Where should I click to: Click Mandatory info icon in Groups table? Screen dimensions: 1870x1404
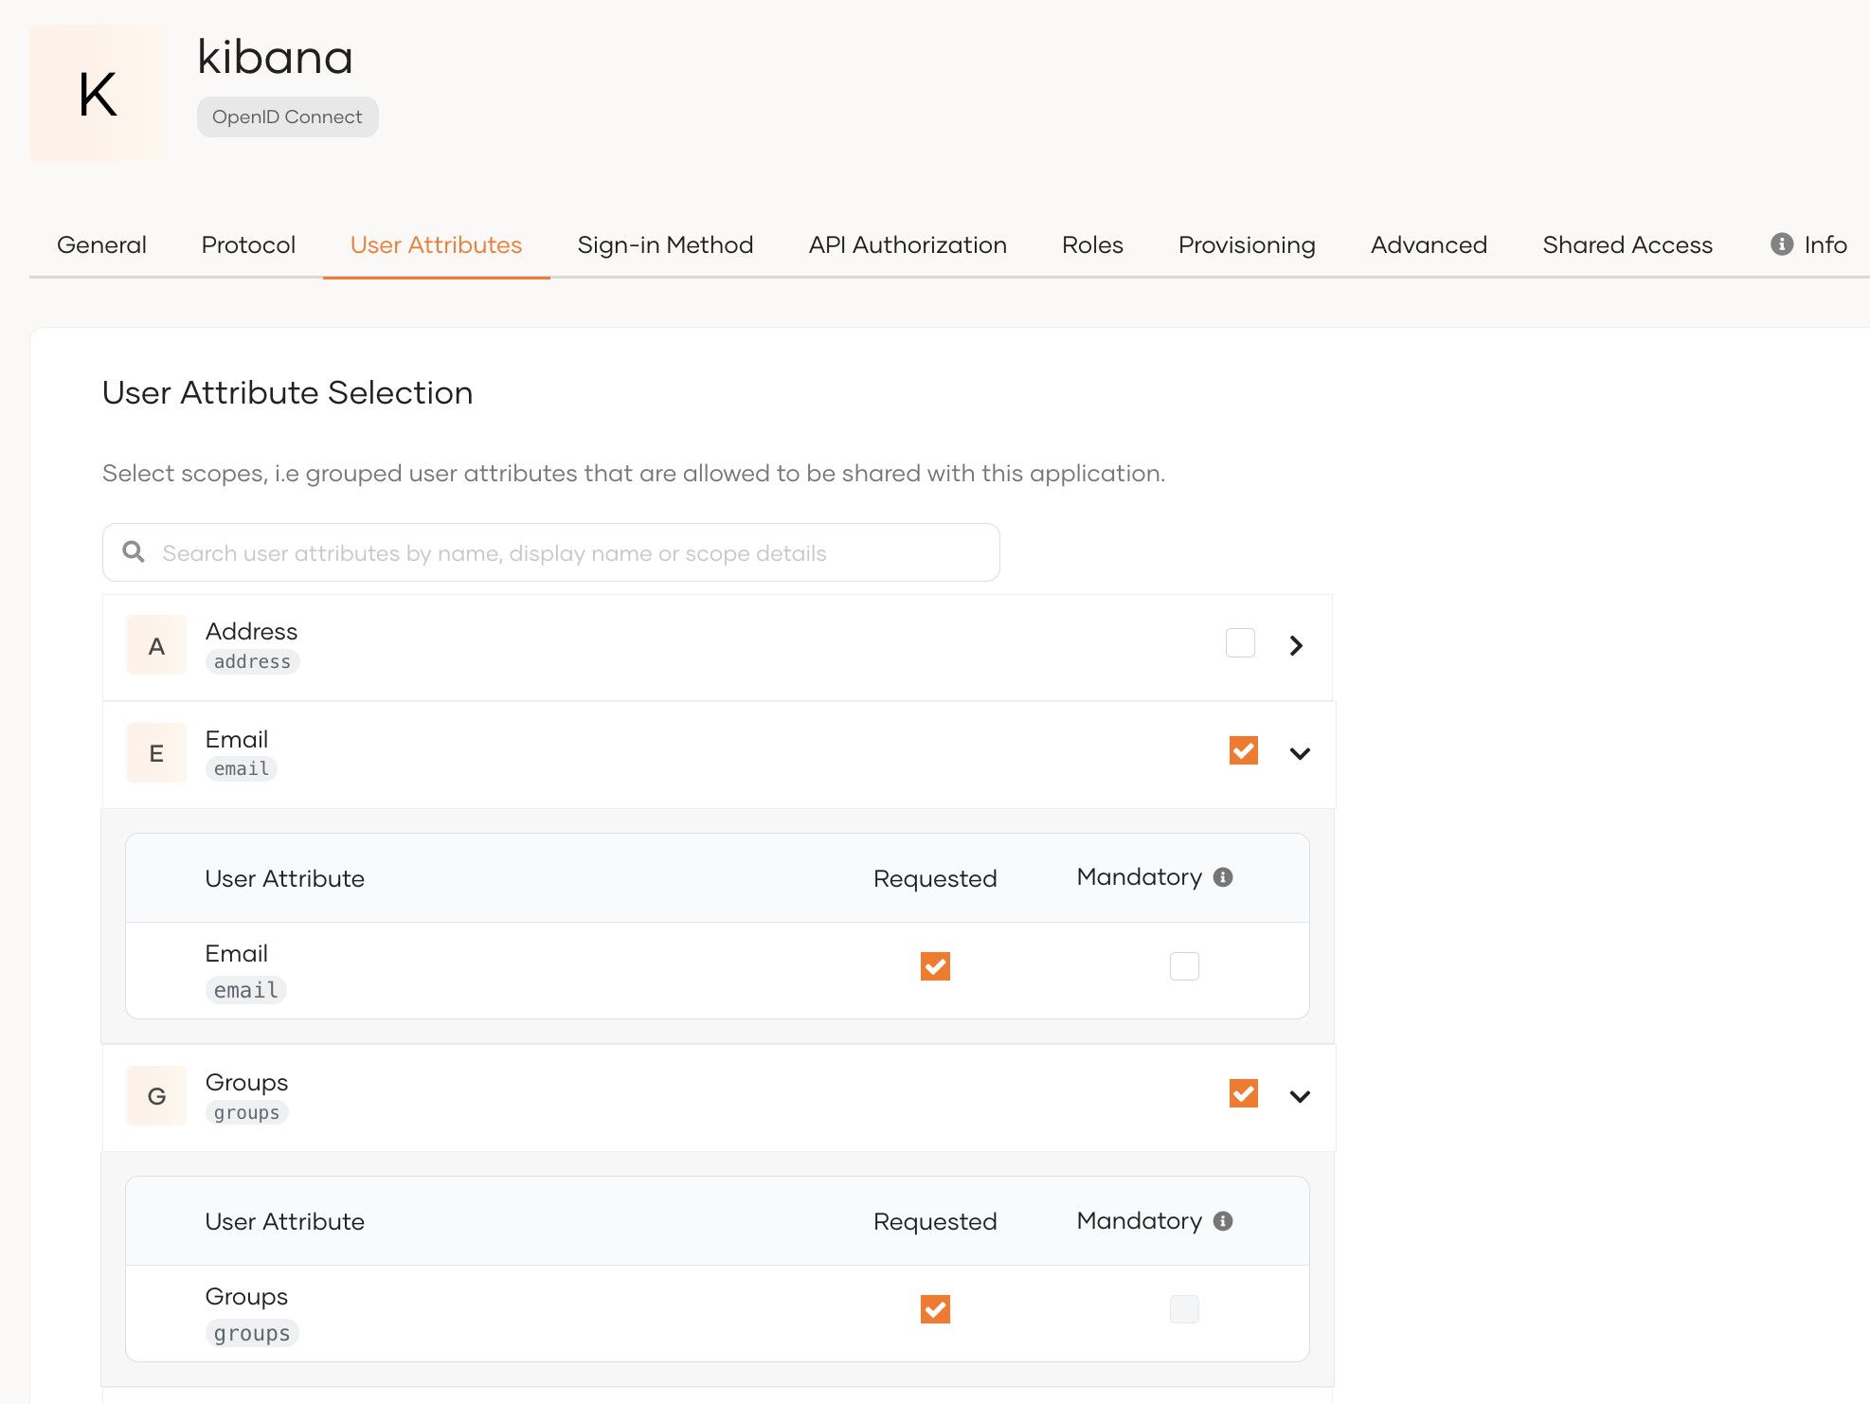[x=1223, y=1221]
